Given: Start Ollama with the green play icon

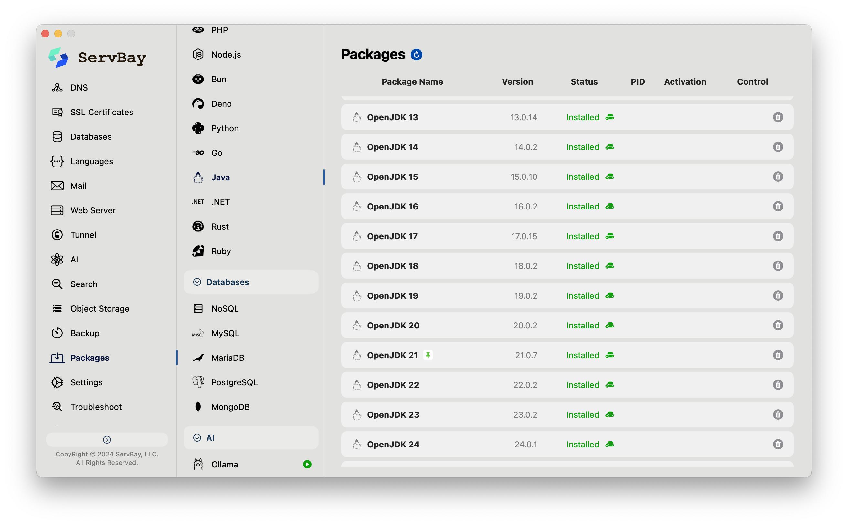Looking at the screenshot, I should coord(307,464).
